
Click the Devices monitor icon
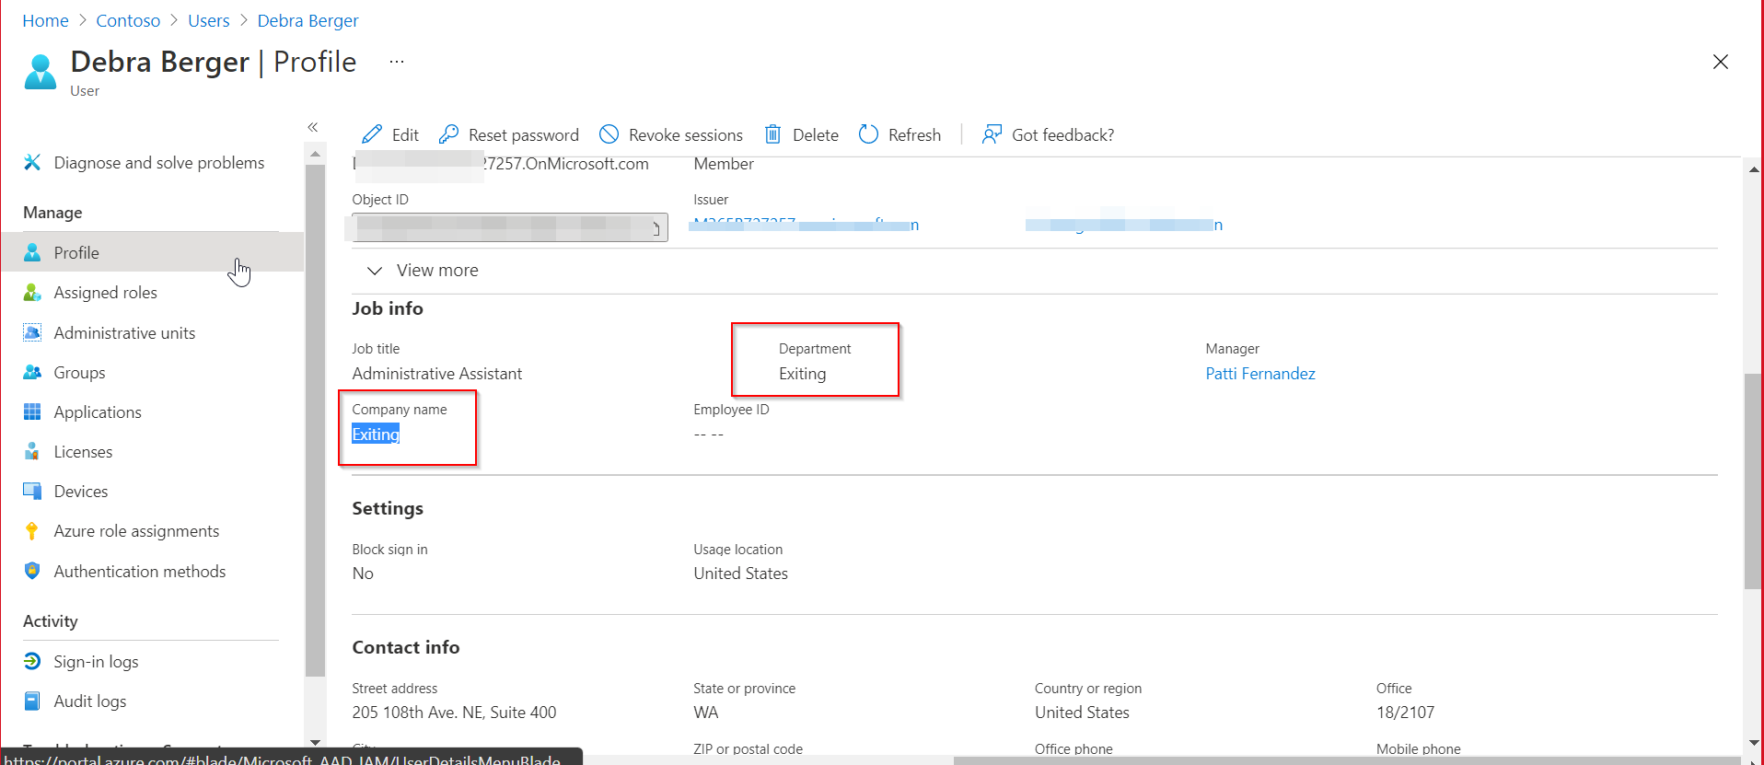(x=32, y=491)
